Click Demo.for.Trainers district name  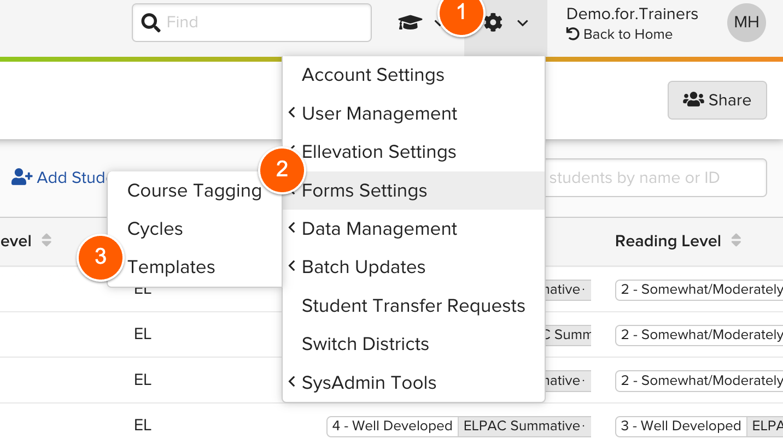pos(632,14)
